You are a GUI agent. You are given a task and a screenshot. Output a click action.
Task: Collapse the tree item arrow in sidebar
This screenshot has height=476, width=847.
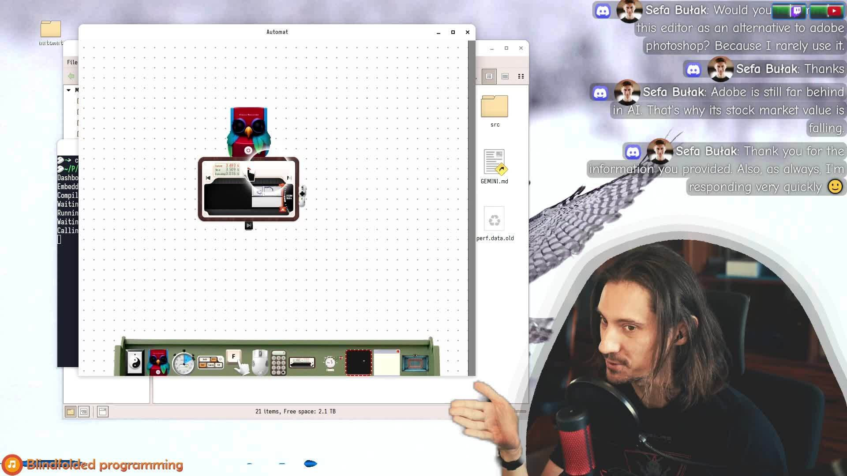click(69, 90)
